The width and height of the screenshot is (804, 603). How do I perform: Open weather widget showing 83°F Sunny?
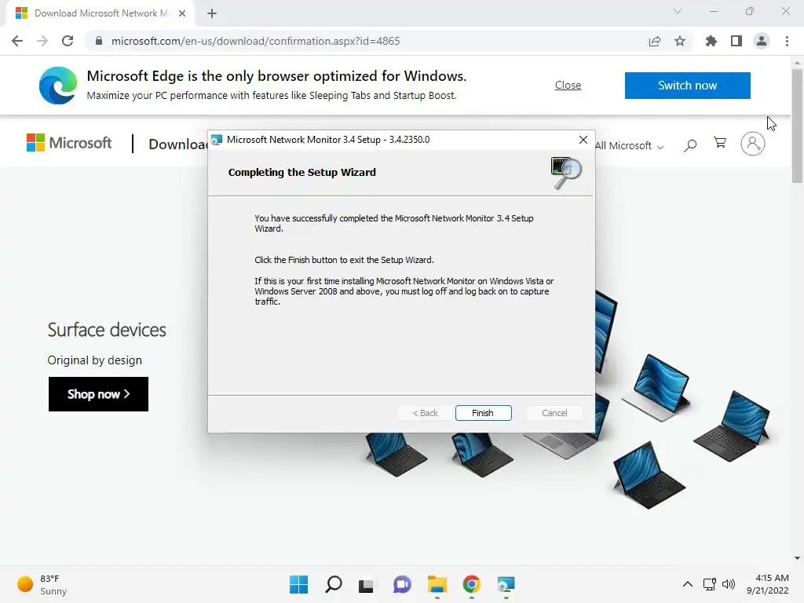click(42, 584)
